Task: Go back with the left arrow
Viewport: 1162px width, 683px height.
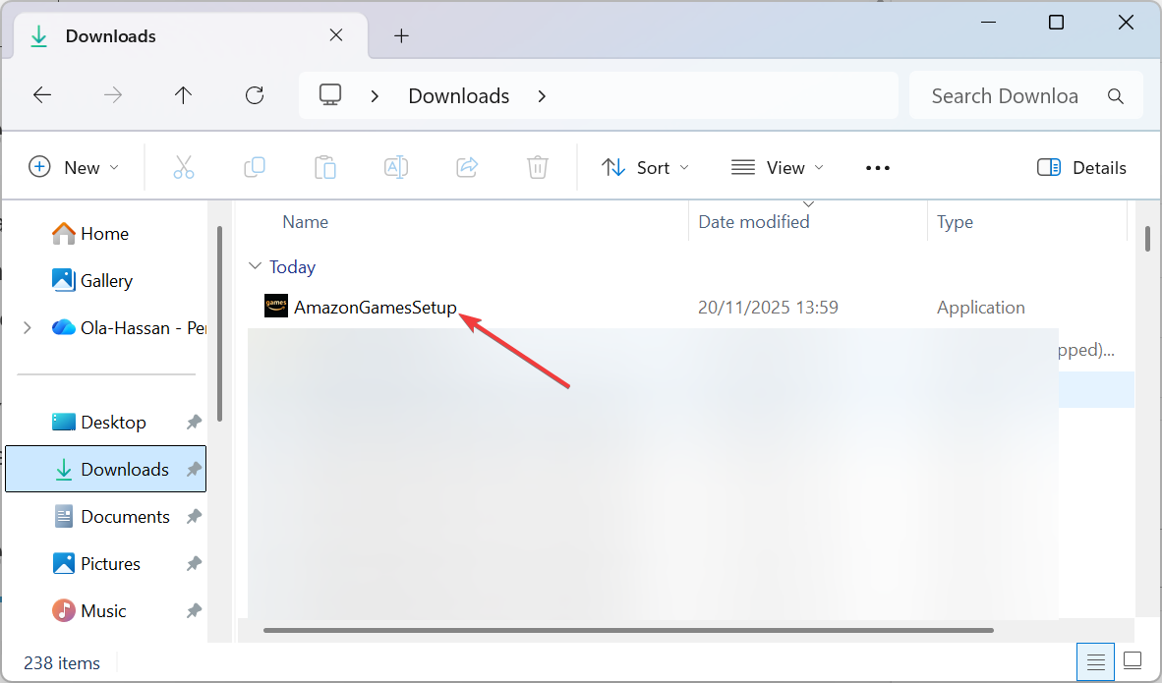Action: pyautogui.click(x=42, y=94)
